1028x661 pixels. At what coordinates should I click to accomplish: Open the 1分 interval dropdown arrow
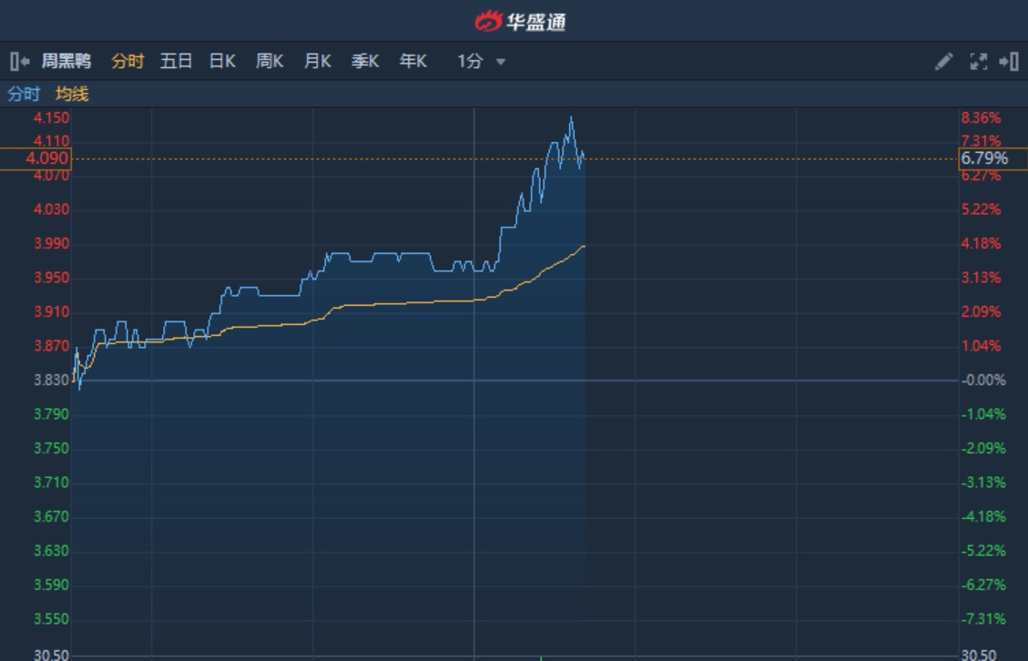tap(500, 62)
